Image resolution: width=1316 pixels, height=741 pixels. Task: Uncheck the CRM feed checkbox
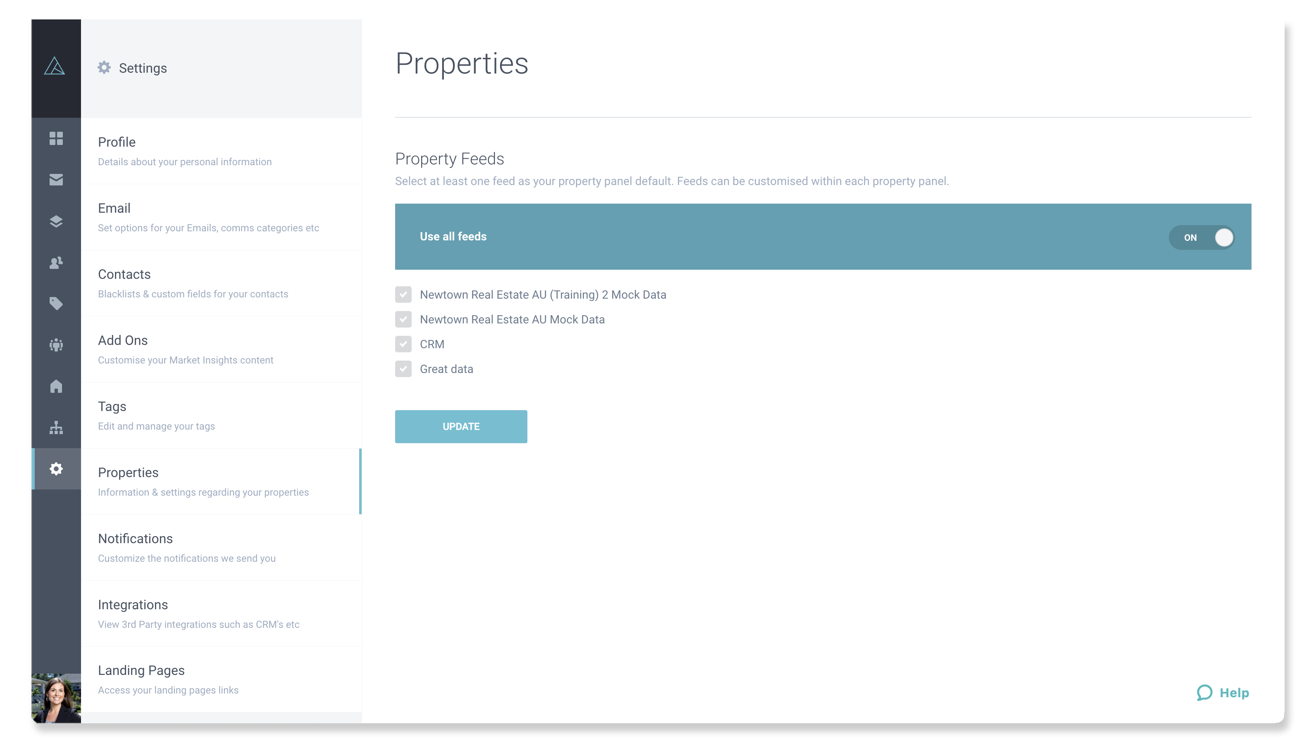click(x=403, y=344)
